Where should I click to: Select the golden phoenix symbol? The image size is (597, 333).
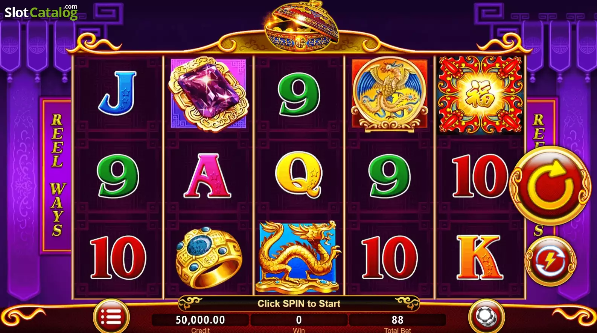[x=390, y=94]
